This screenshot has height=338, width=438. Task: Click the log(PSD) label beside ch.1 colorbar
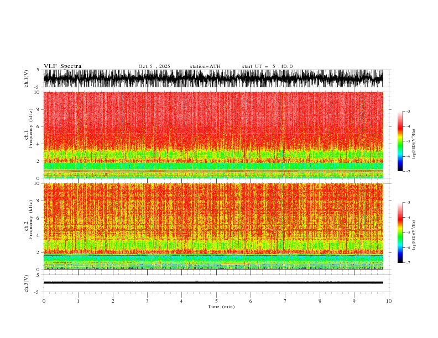click(x=414, y=144)
